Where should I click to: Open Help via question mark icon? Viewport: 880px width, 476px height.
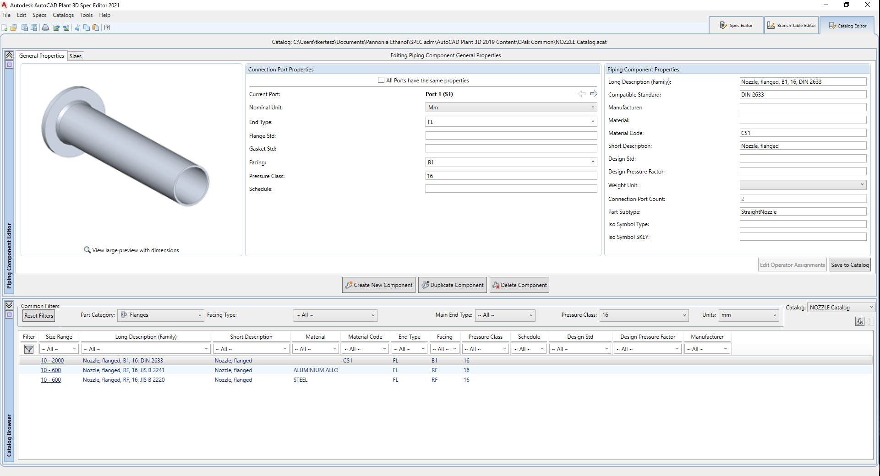[x=107, y=28]
